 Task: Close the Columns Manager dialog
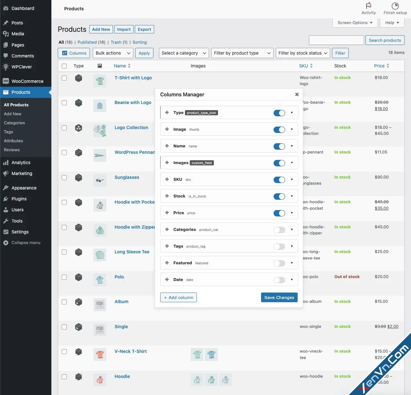[x=297, y=94]
